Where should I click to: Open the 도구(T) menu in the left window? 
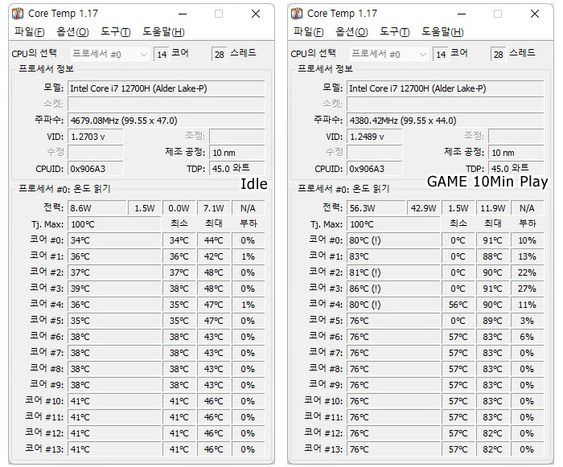(115, 32)
